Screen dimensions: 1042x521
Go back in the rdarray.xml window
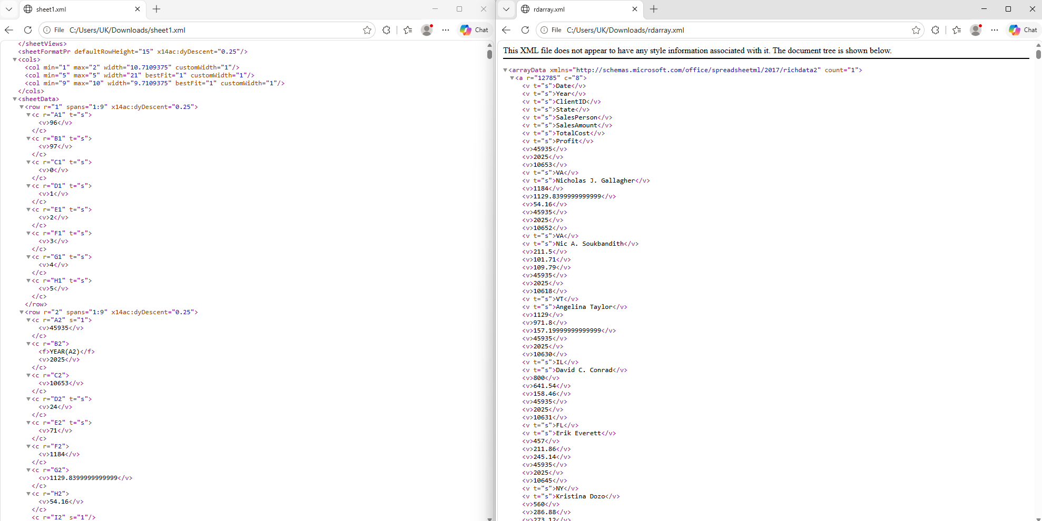pos(506,30)
